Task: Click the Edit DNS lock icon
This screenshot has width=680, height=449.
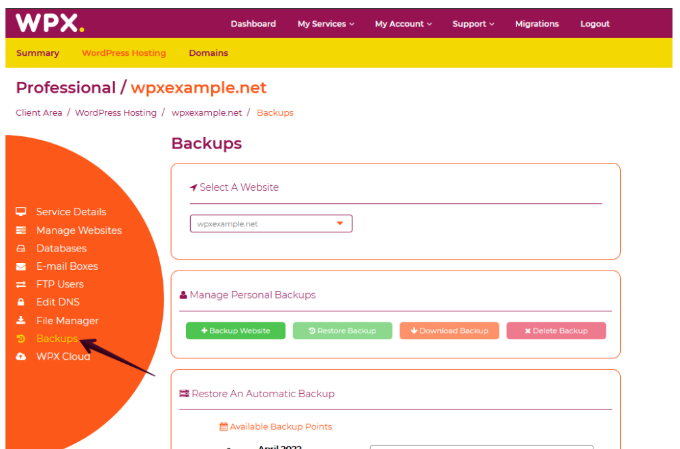Action: (21, 302)
